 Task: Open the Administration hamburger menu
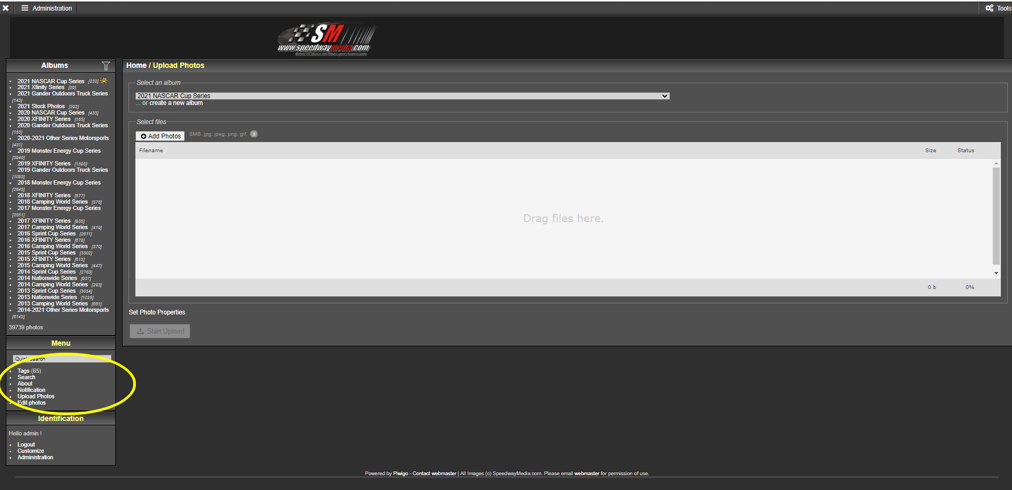tap(47, 8)
